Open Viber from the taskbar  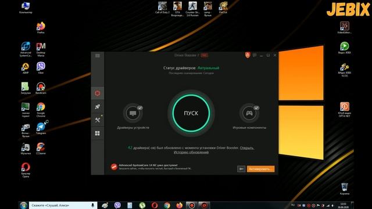click(x=117, y=205)
